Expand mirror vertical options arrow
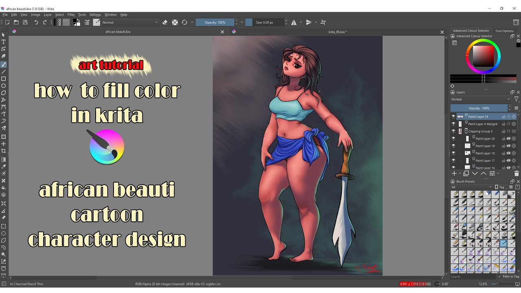The height and width of the screenshot is (293, 521). tap(316, 22)
